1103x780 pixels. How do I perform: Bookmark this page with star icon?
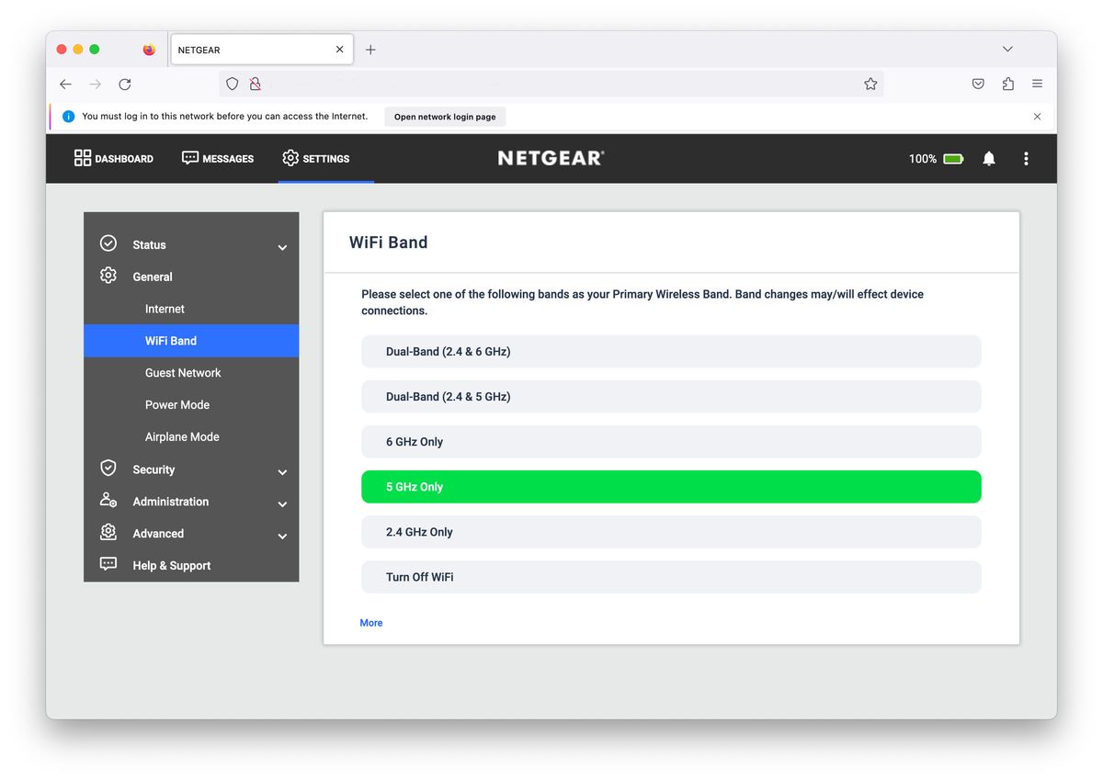870,84
